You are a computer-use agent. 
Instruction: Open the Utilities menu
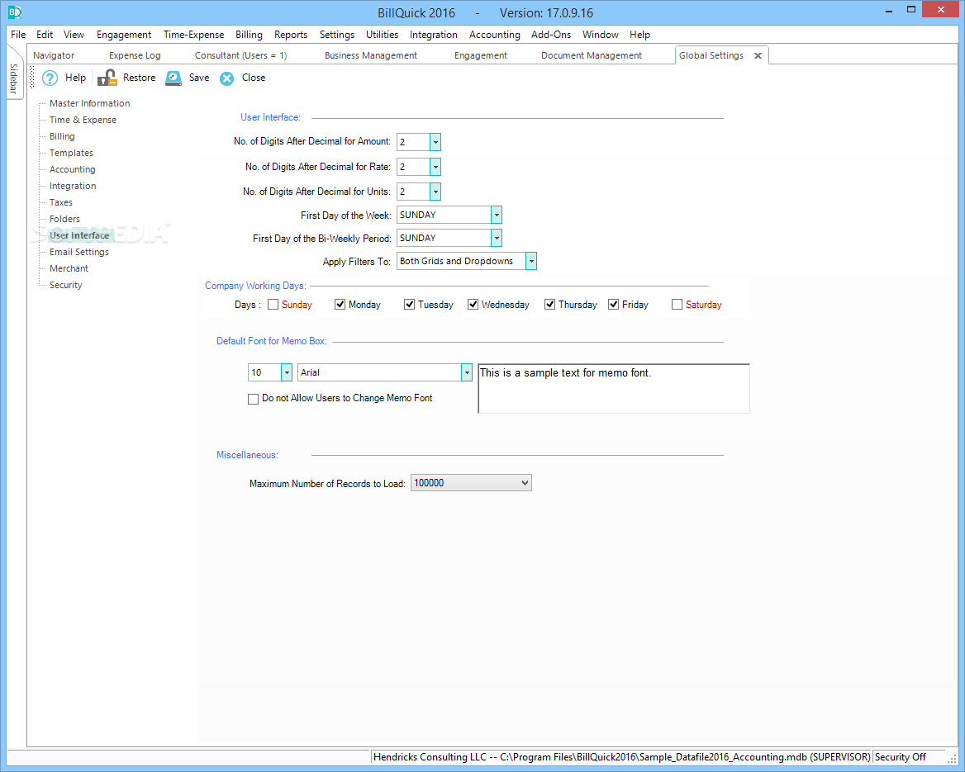tap(383, 35)
